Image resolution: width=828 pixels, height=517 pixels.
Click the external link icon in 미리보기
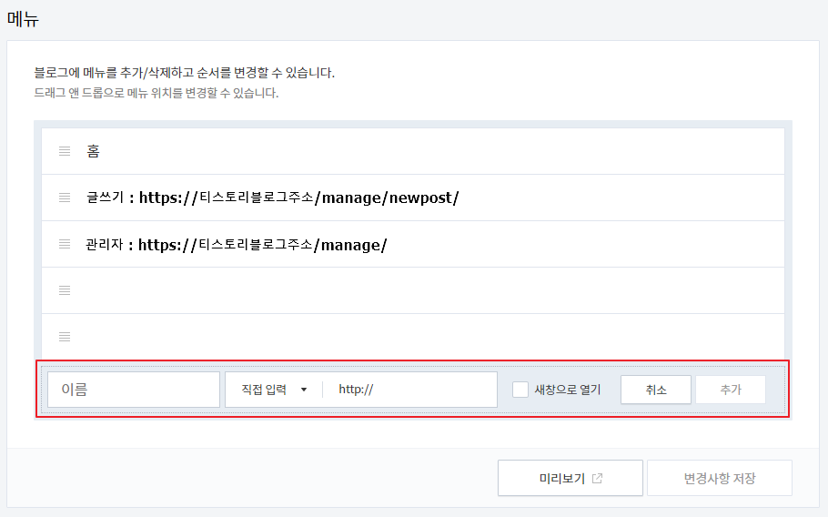pos(597,478)
